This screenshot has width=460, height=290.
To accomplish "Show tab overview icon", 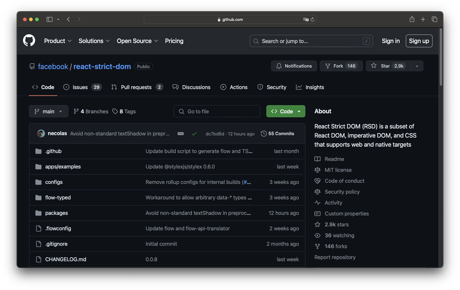I will click(435, 19).
